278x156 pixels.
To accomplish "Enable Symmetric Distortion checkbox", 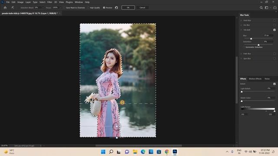I will point(244,47).
